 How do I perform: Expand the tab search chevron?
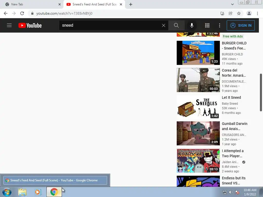point(232,4)
